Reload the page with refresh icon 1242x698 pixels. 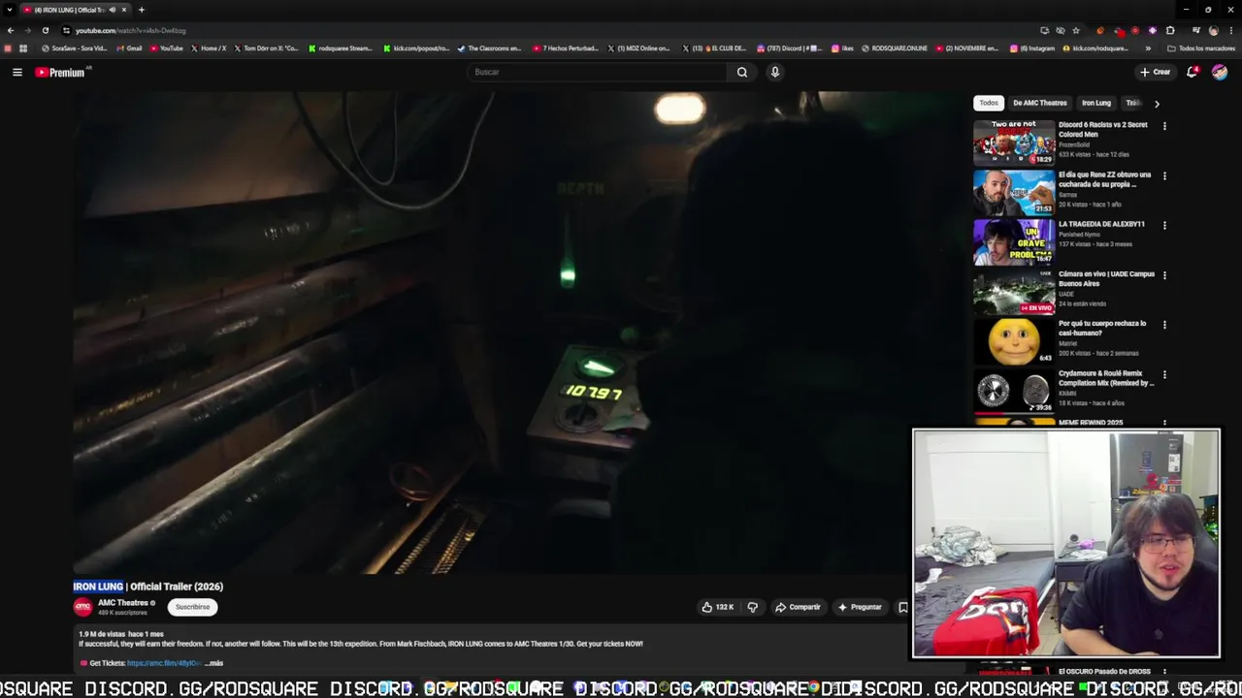pos(45,30)
